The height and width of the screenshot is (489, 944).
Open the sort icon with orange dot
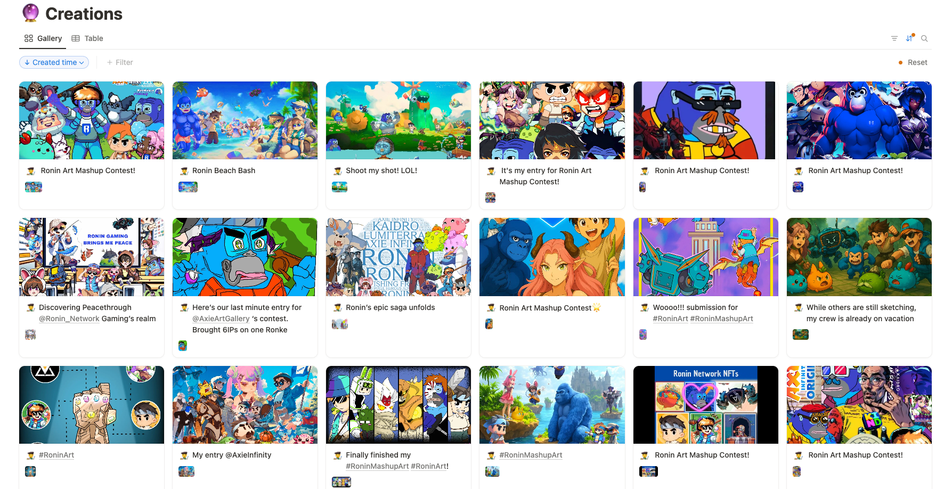coord(910,38)
